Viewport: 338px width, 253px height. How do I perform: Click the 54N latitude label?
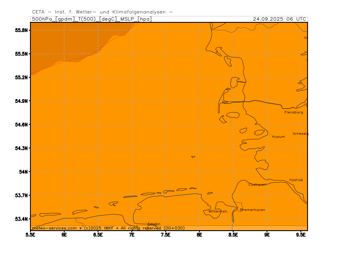[24, 172]
